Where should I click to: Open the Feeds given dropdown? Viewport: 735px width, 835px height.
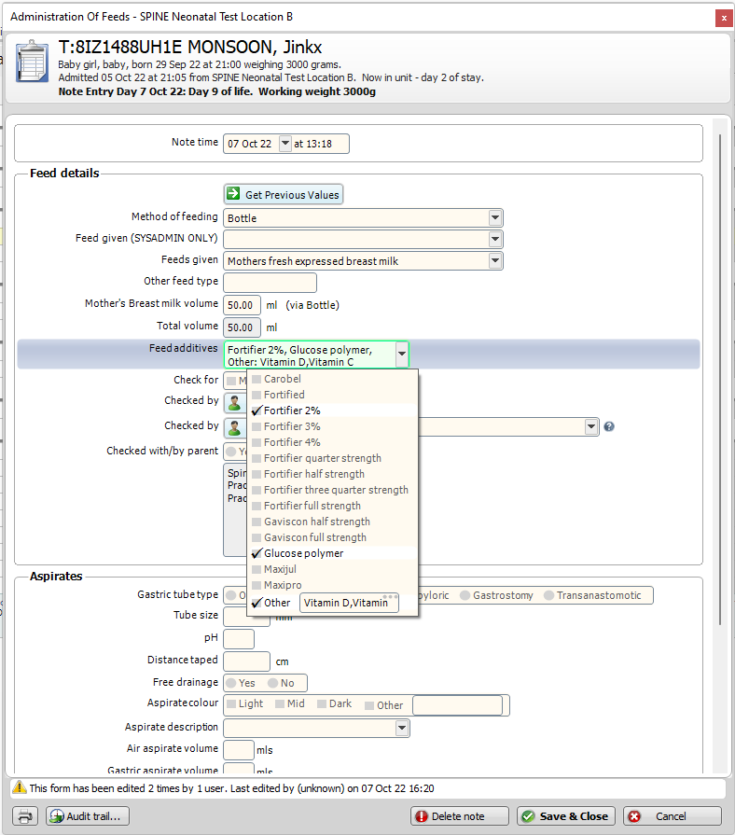click(495, 261)
